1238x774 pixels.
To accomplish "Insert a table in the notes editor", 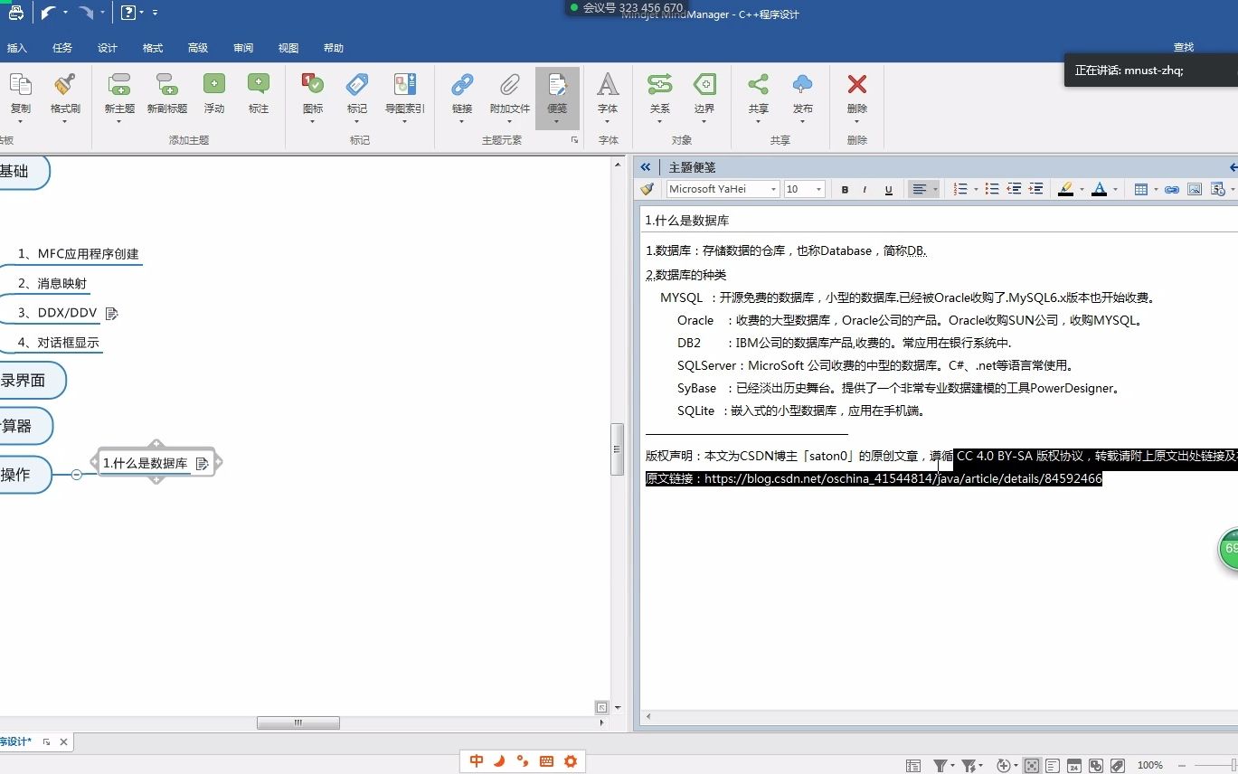I will click(x=1142, y=189).
